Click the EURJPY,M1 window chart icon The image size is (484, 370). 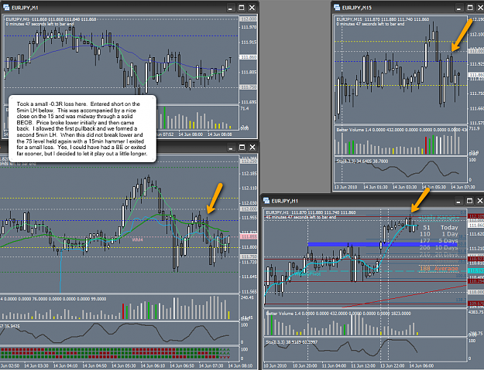[6, 8]
